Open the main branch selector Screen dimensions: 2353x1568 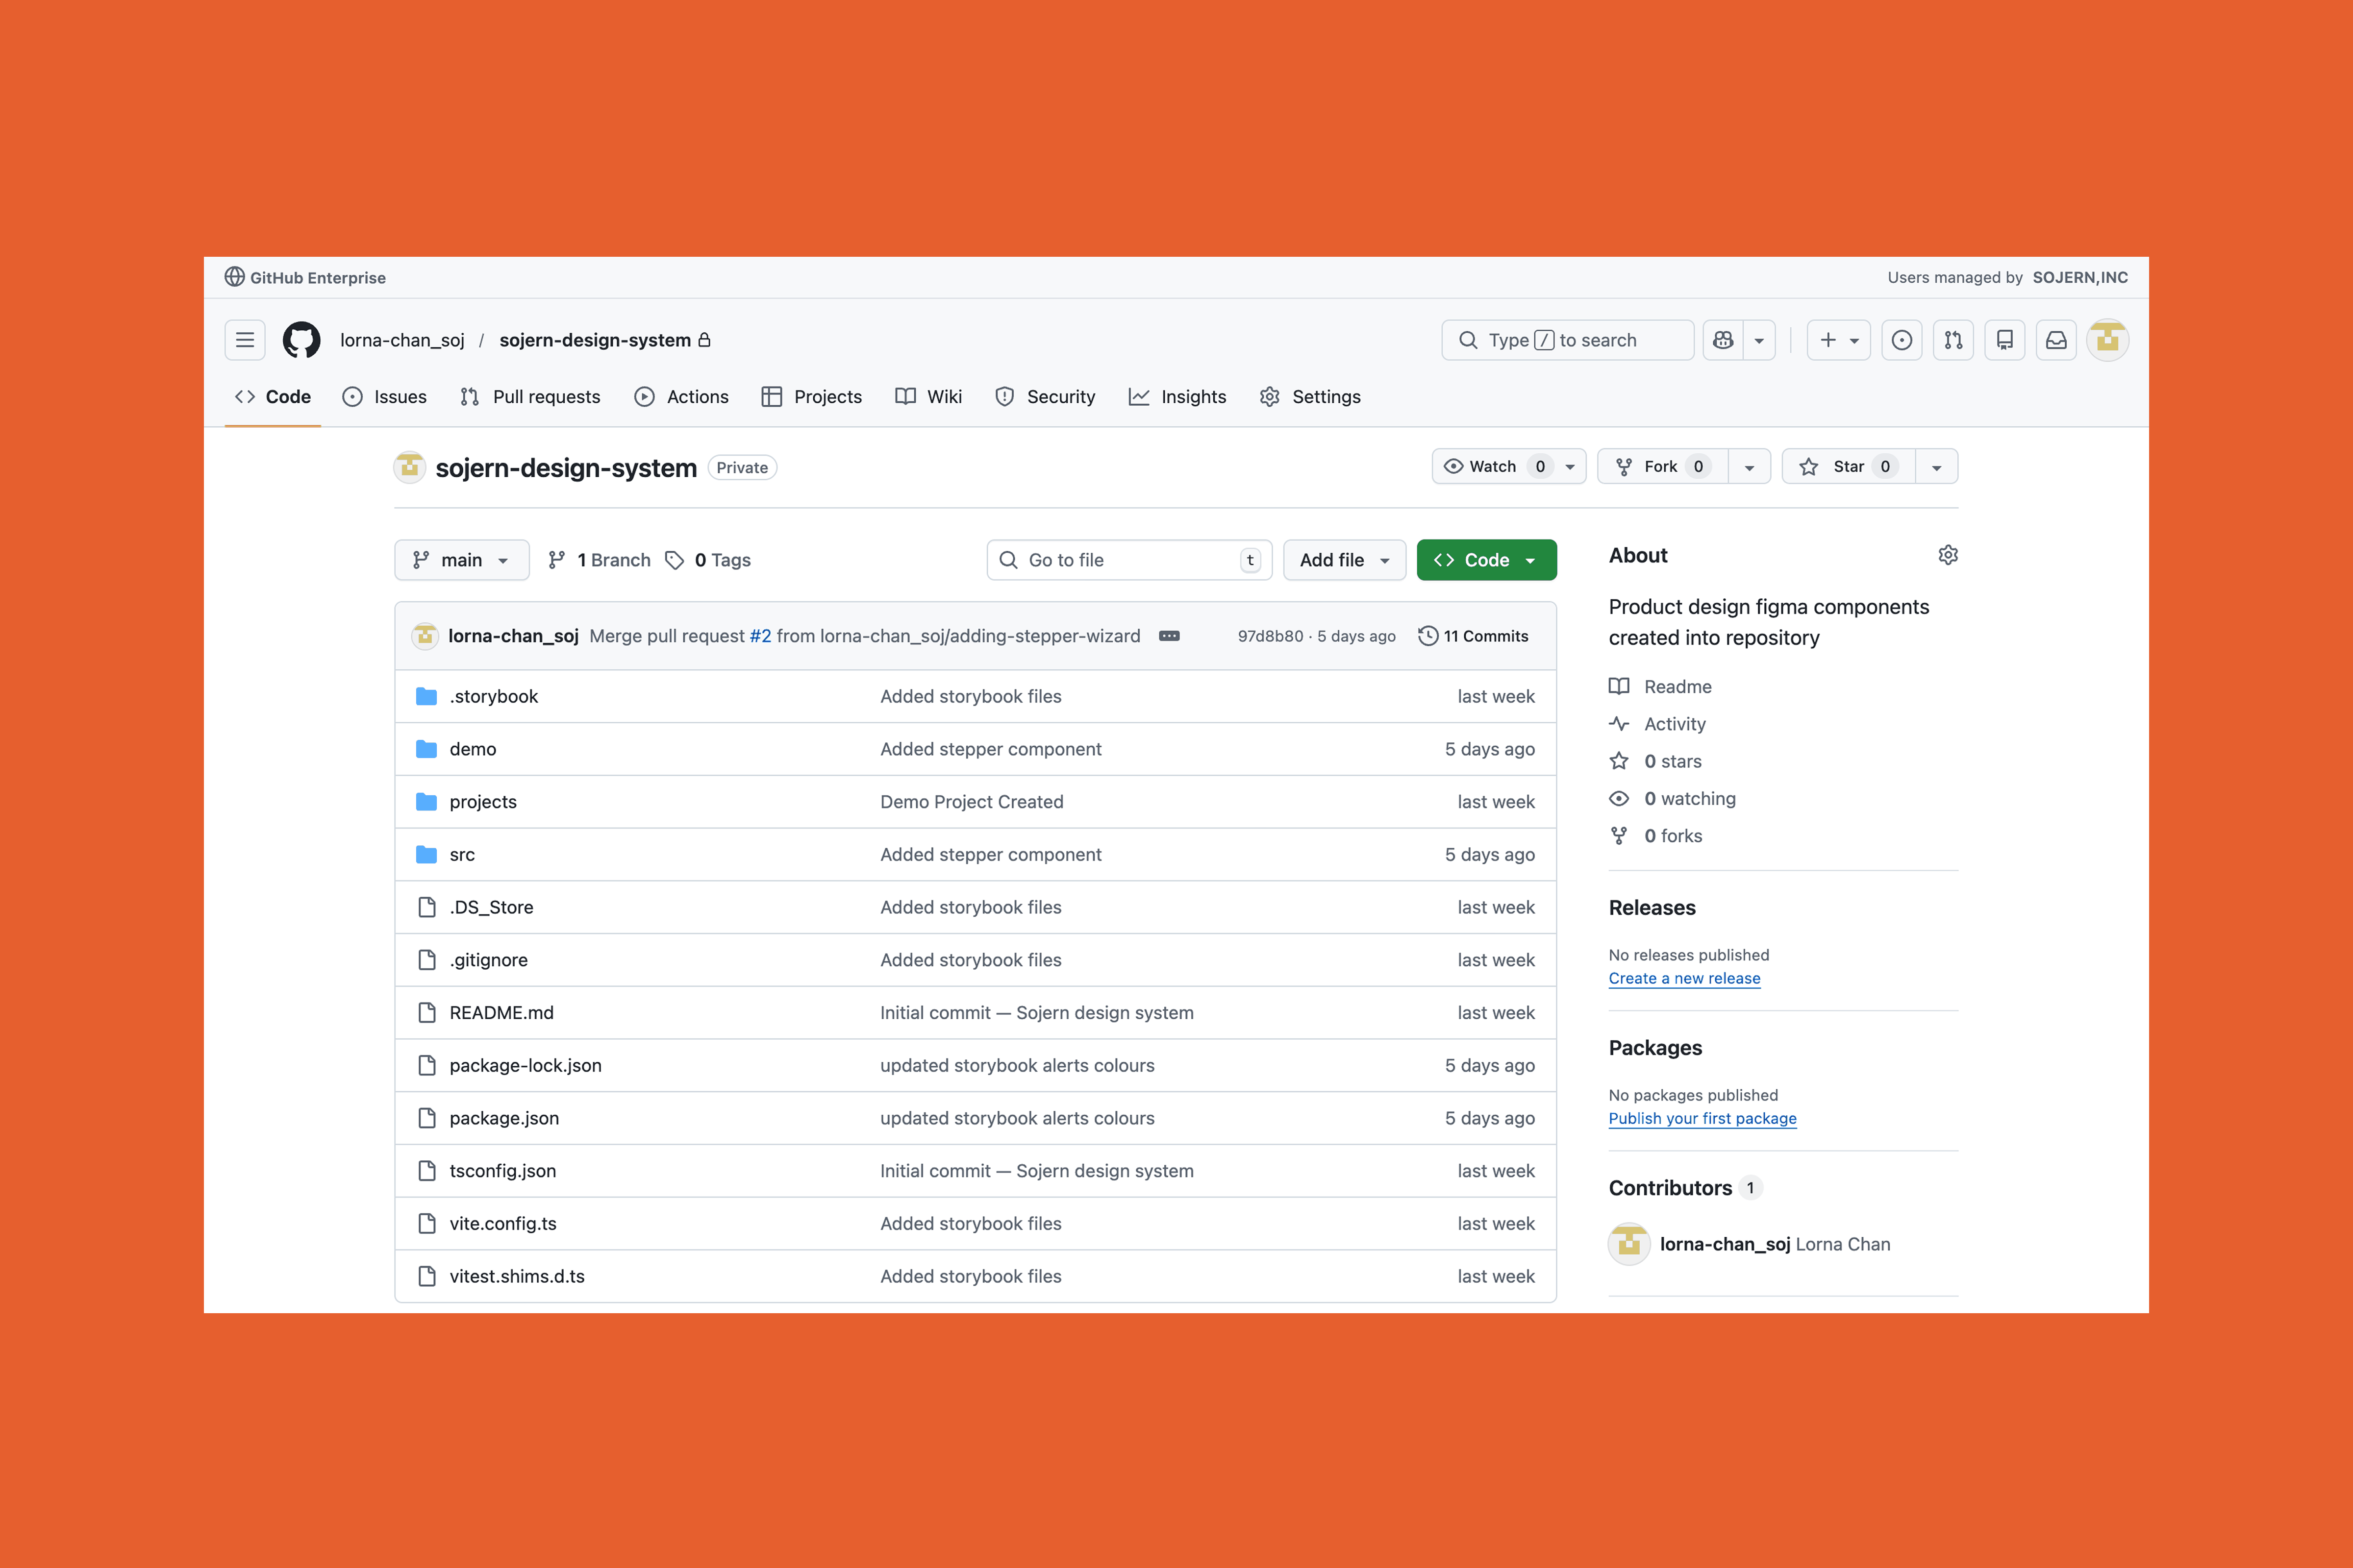pos(461,560)
